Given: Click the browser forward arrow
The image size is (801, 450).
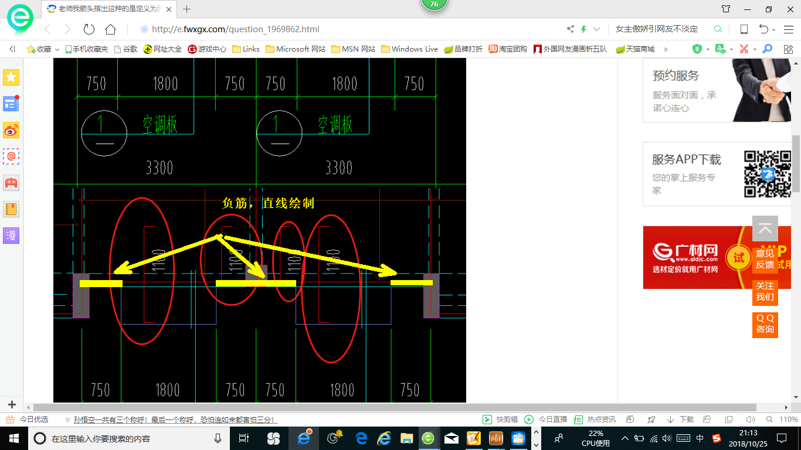Looking at the screenshot, I should (67, 29).
